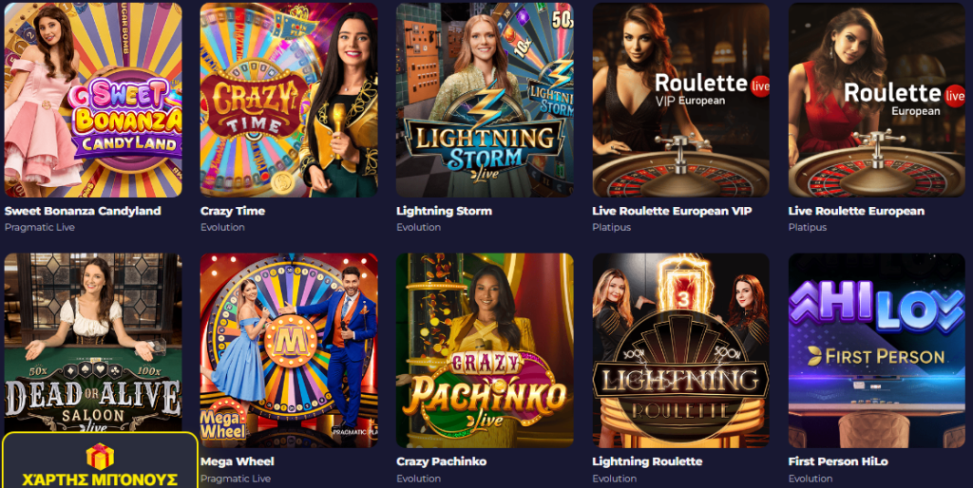The width and height of the screenshot is (973, 488).
Task: Select the HiLo First Person thumbnail
Action: click(877, 350)
